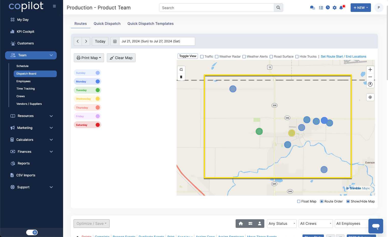Open Schedule under Team
388x237 pixels.
point(22,66)
